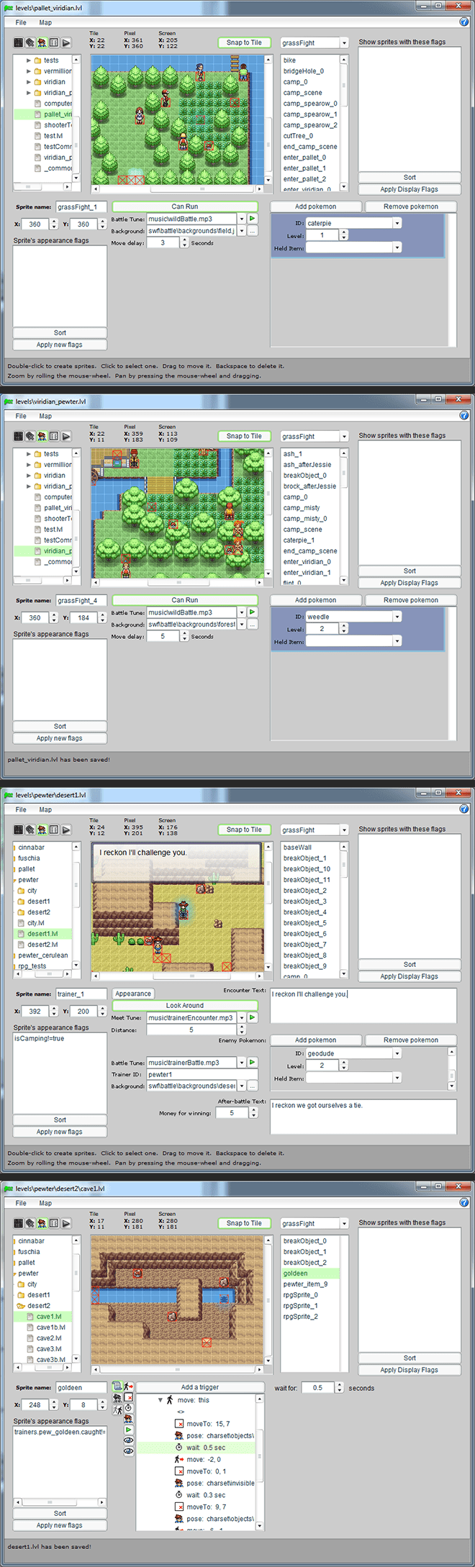475x1567 pixels.
Task: Collapse the 'move: this' trigger node
Action: (160, 1400)
